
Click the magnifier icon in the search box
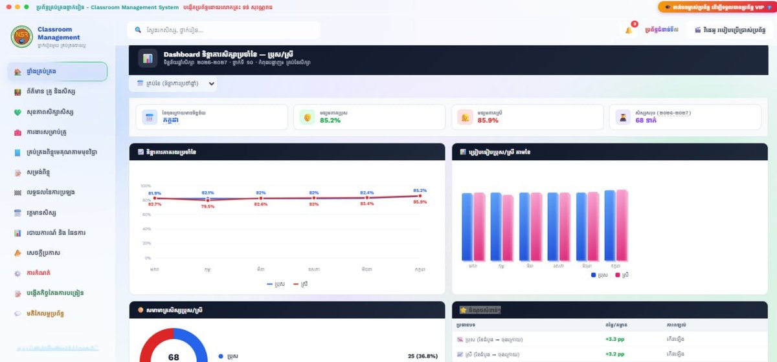point(138,30)
